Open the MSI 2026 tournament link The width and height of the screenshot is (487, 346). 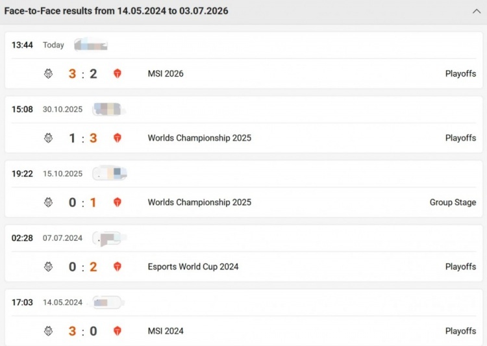point(166,73)
